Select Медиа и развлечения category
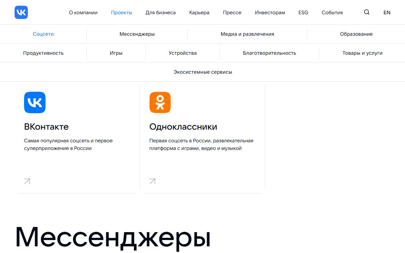 (x=247, y=34)
